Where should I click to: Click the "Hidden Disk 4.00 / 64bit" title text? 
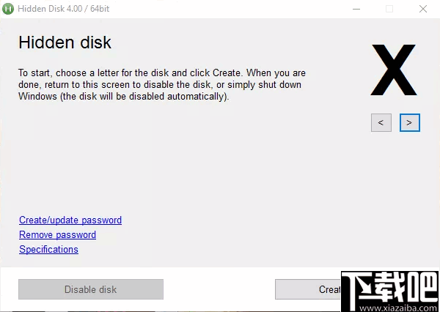coord(65,9)
